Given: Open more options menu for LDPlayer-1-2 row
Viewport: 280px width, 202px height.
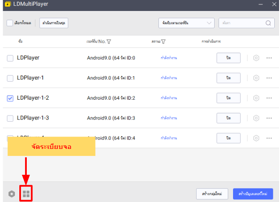Looking at the screenshot, I should click(x=269, y=98).
